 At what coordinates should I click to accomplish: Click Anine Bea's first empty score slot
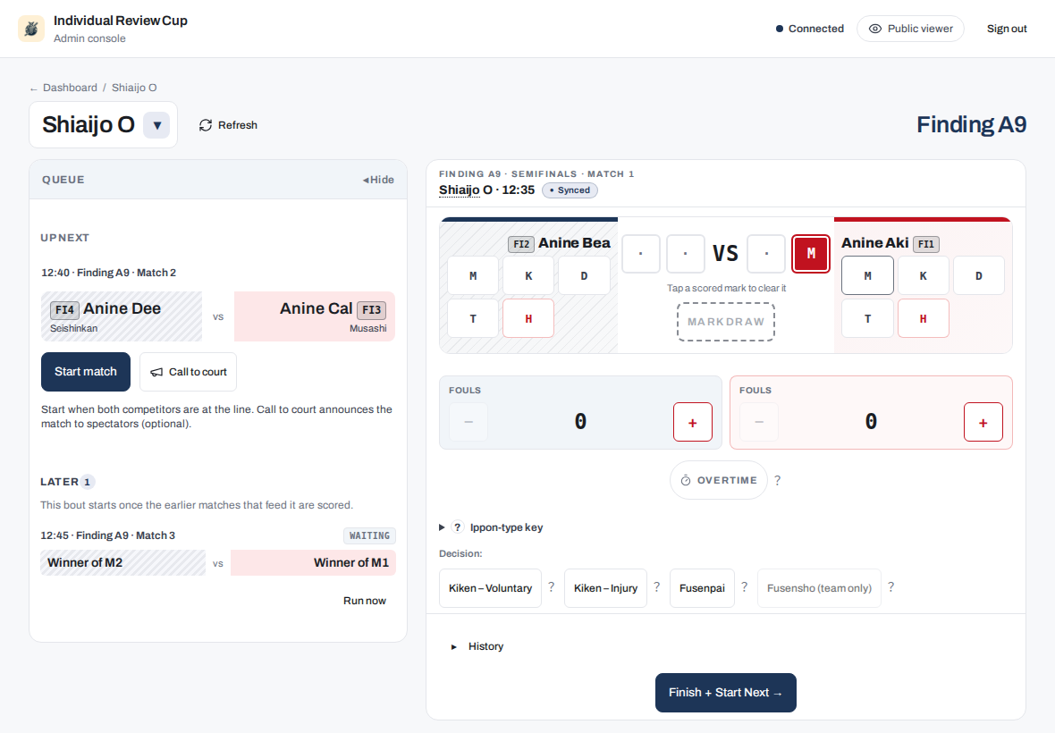(640, 254)
